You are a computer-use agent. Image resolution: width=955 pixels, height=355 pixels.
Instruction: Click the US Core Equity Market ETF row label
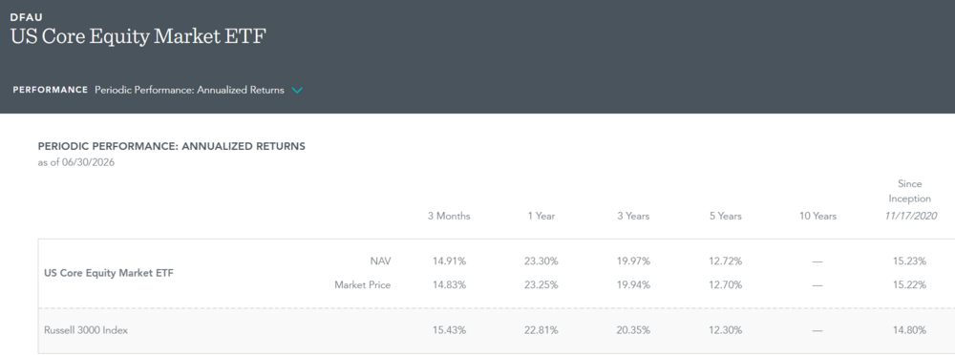[x=109, y=273]
